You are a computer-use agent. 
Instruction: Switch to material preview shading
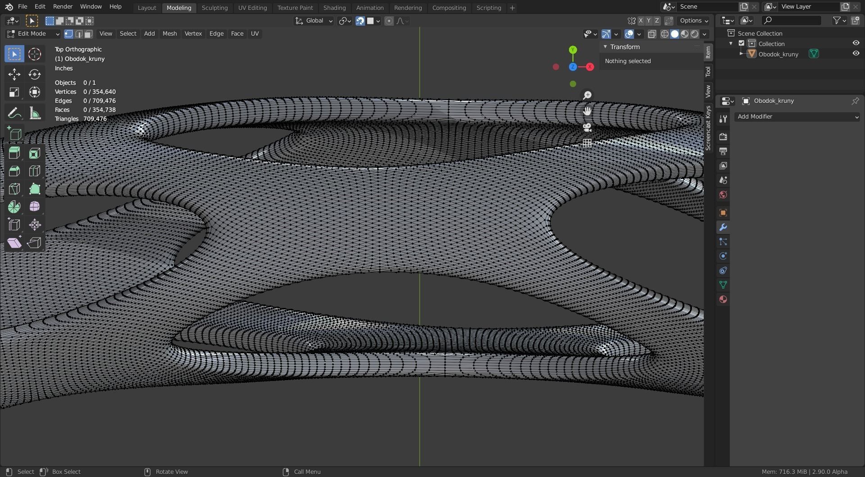[x=685, y=34]
